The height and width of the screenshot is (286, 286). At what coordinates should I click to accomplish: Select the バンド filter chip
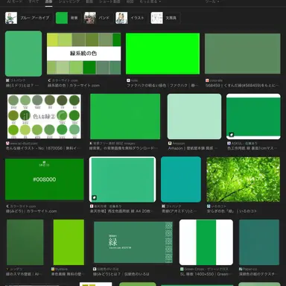[98, 18]
